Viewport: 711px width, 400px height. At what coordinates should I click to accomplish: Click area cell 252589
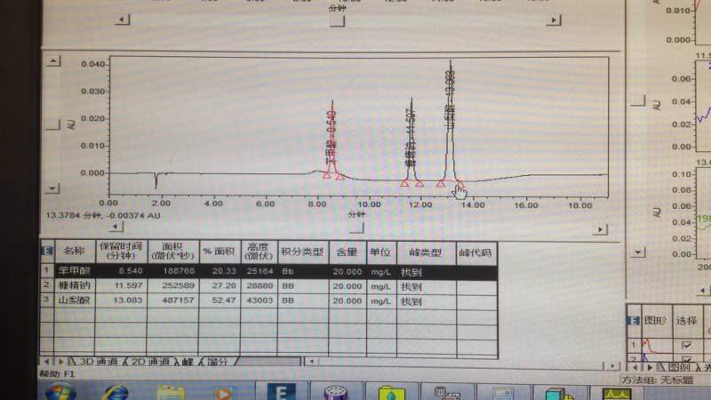(x=172, y=285)
